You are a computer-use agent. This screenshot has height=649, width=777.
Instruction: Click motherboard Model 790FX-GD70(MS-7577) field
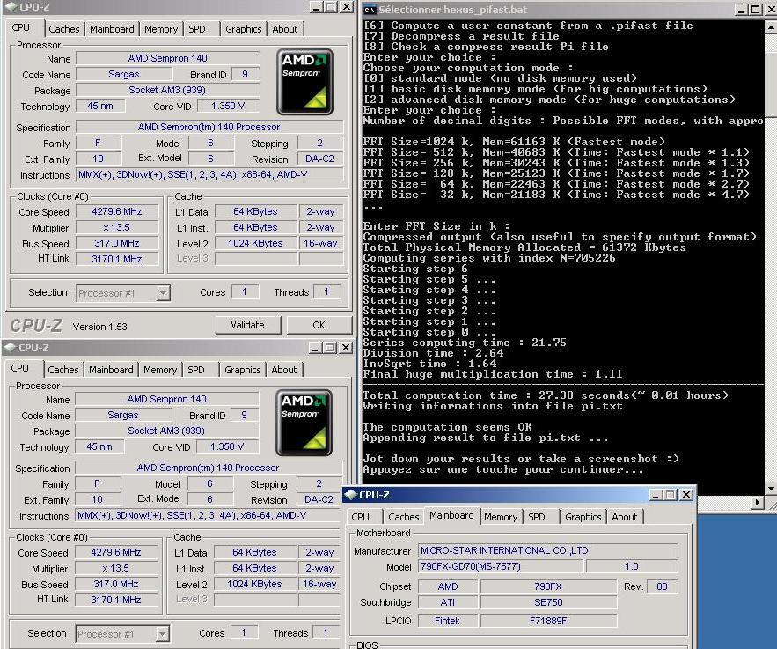click(x=501, y=567)
